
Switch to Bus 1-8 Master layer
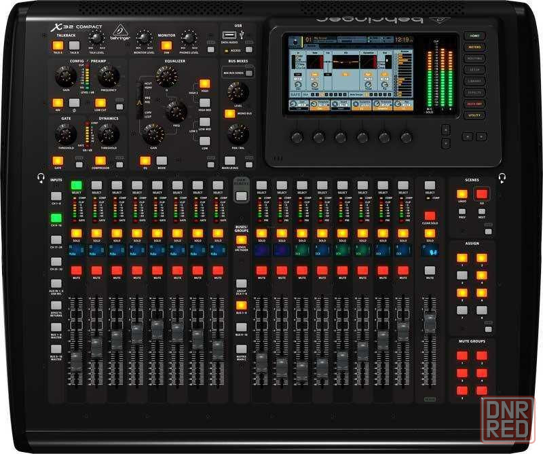pyautogui.click(x=56, y=327)
